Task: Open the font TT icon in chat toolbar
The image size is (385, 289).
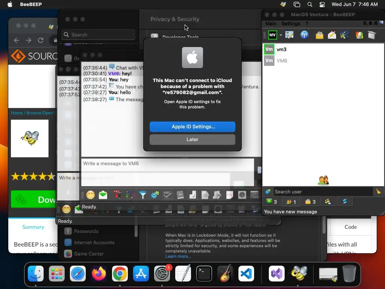Action: [118, 195]
